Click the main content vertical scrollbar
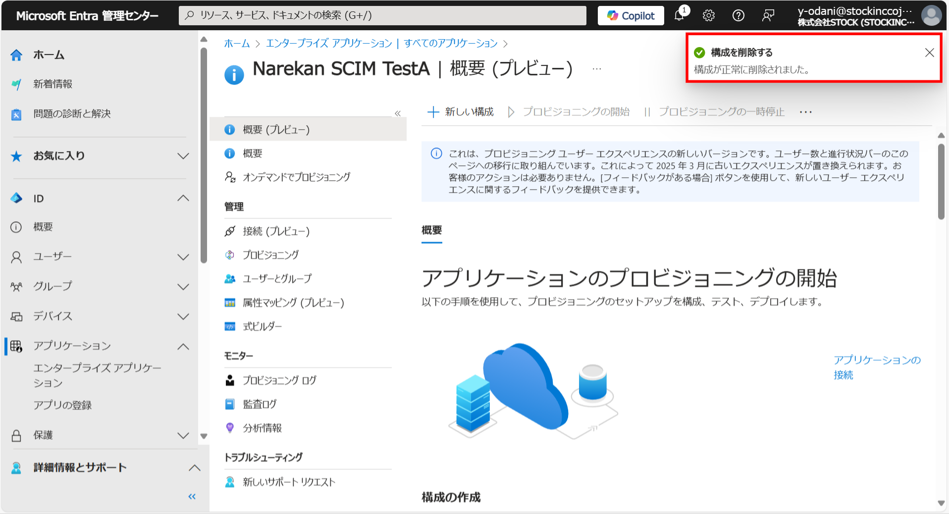This screenshot has height=514, width=949. point(941,182)
